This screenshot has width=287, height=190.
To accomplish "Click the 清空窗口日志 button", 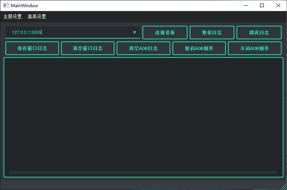I will pos(88,48).
